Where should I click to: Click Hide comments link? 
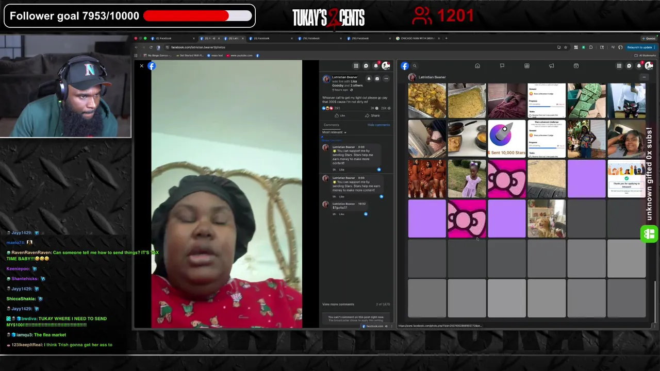(x=378, y=125)
